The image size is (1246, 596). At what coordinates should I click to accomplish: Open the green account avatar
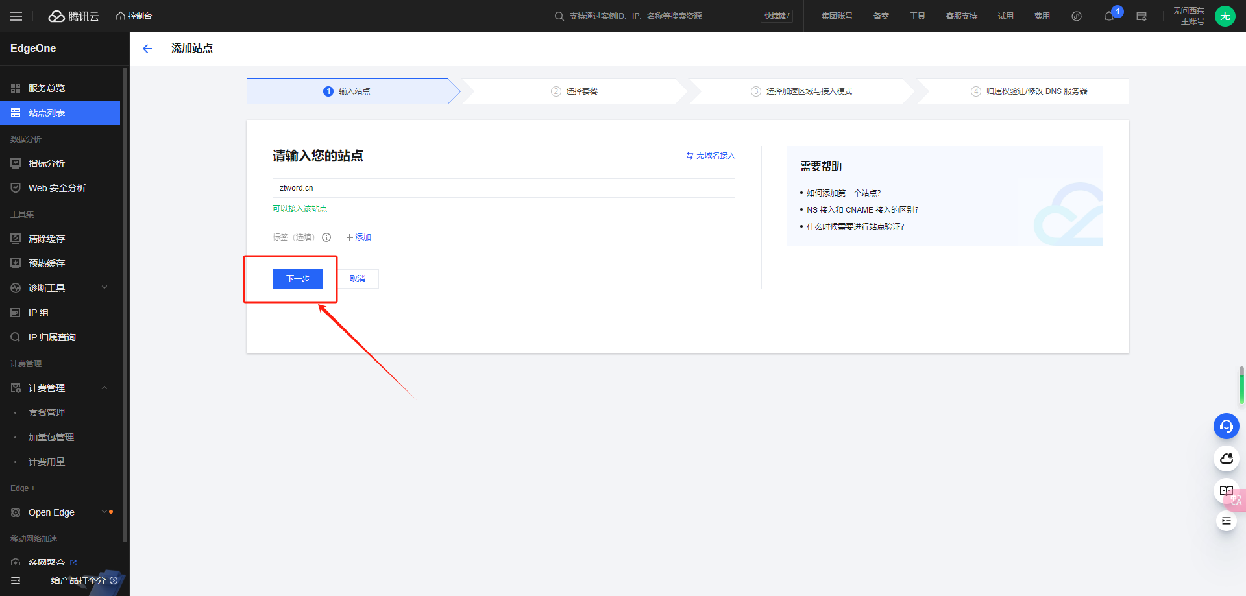click(x=1225, y=16)
